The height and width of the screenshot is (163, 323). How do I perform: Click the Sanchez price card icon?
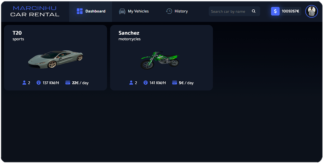tap(175, 83)
